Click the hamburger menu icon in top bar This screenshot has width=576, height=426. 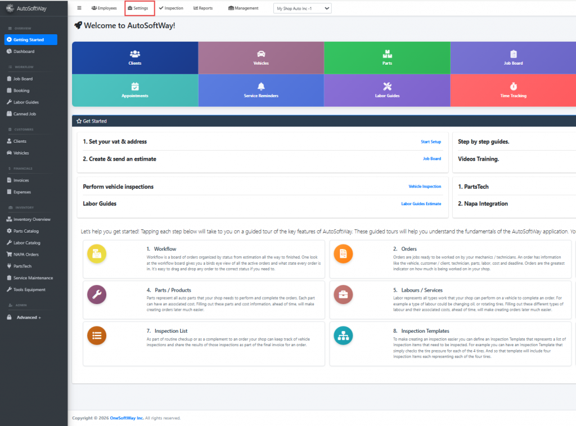coord(79,8)
